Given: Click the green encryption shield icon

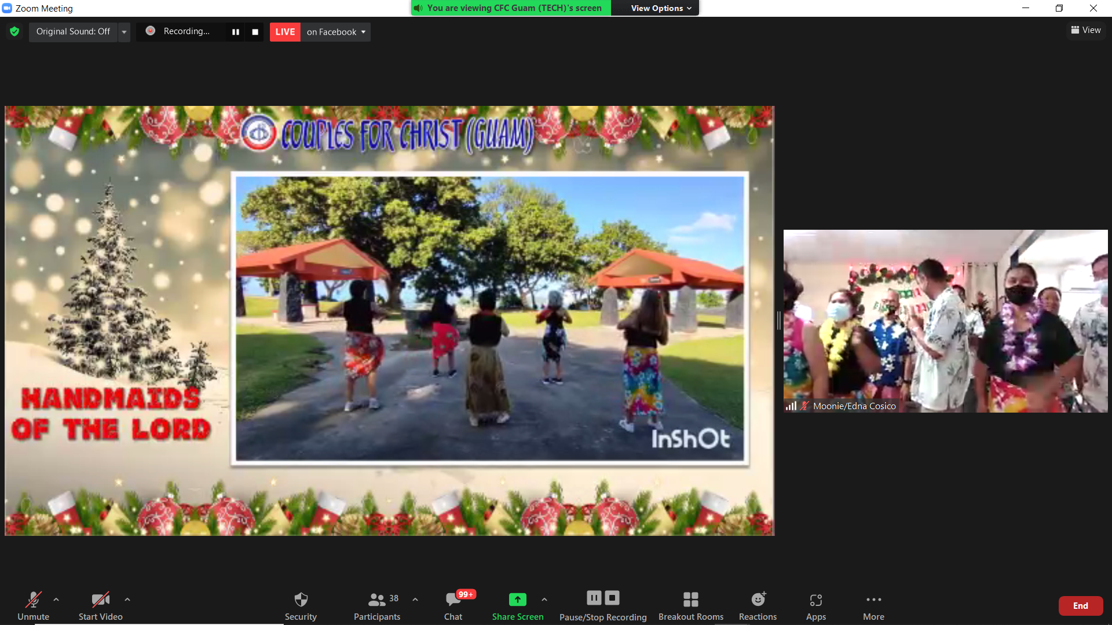Looking at the screenshot, I should coord(14,31).
